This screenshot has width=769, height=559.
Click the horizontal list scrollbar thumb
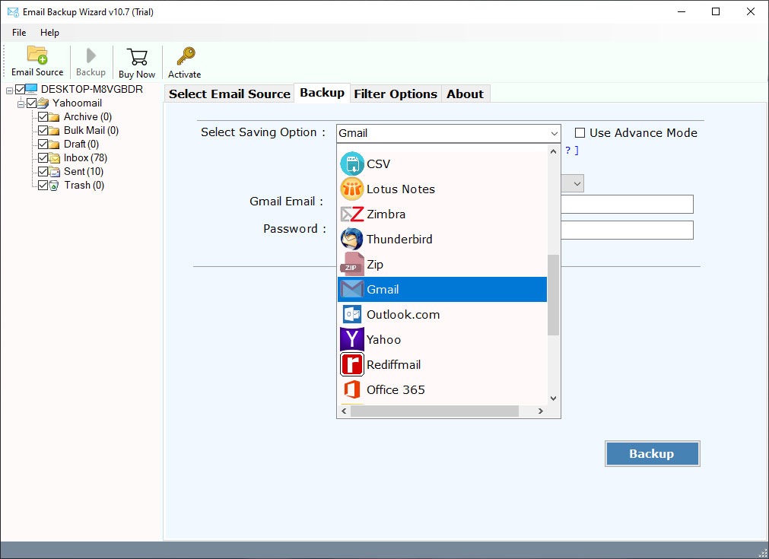[x=434, y=411]
